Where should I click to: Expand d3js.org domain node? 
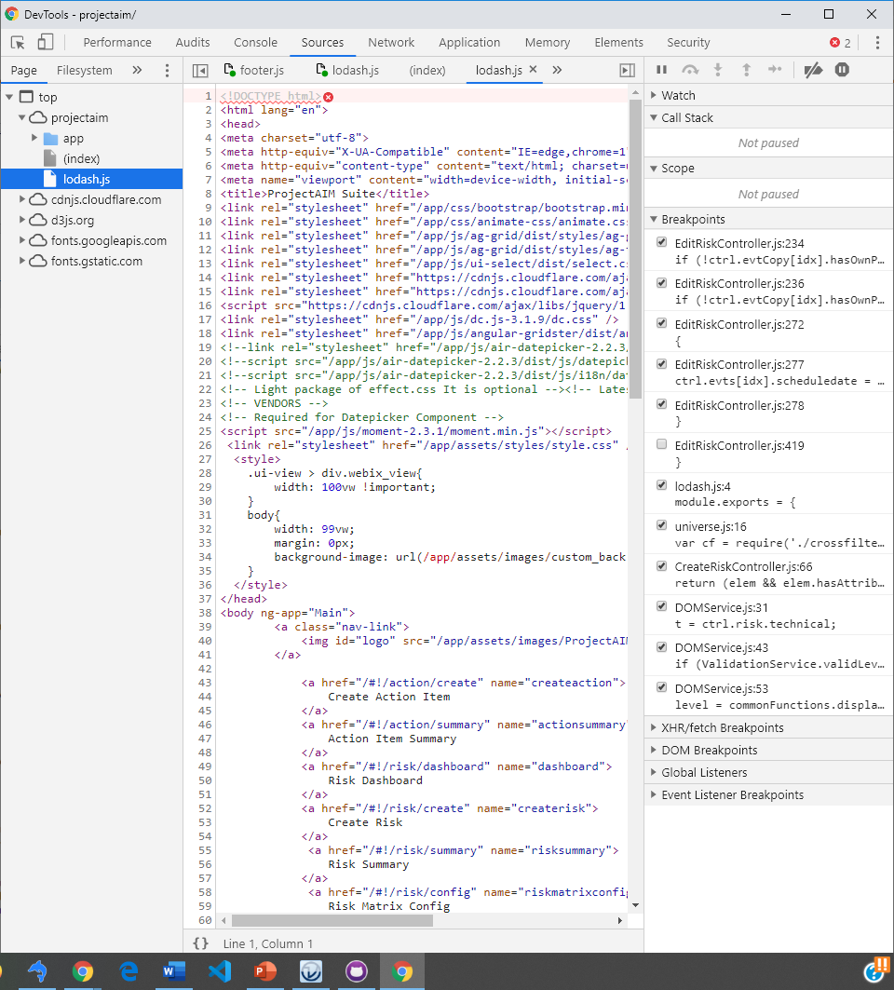22,220
